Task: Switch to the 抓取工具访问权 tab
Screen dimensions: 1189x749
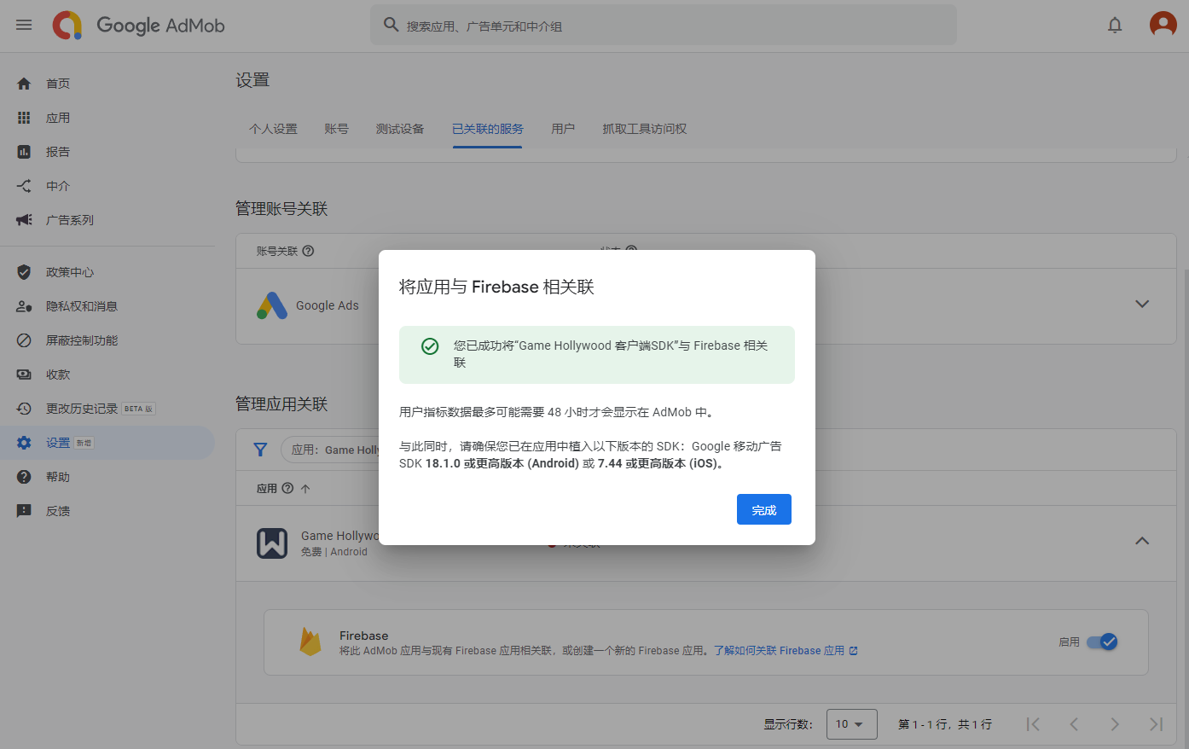Action: pyautogui.click(x=644, y=129)
